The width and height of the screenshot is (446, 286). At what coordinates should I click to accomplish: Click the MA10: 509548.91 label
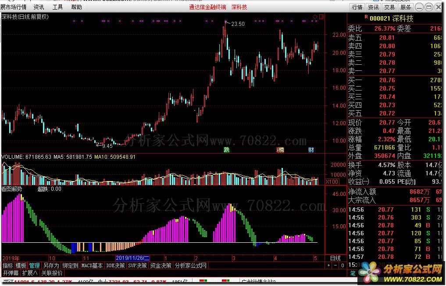115,157
